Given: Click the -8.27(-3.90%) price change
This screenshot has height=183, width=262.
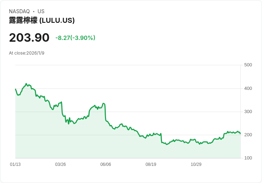Looking at the screenshot, I should [75, 38].
